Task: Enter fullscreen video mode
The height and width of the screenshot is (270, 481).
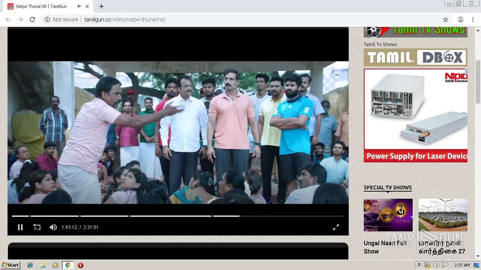Action: tap(336, 227)
